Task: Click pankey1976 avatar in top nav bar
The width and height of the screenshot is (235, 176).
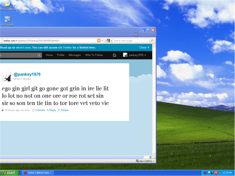Action: click(125, 55)
